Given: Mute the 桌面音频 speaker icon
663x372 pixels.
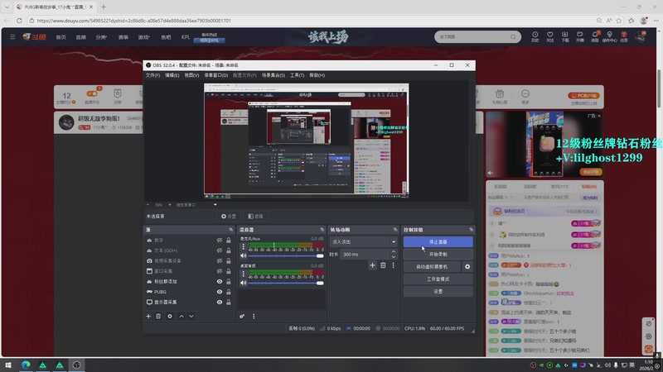Looking at the screenshot, I should point(243,283).
